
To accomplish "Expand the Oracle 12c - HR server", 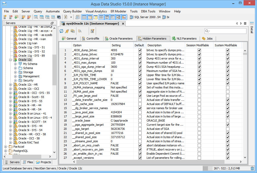I will pyautogui.click(x=11, y=85).
